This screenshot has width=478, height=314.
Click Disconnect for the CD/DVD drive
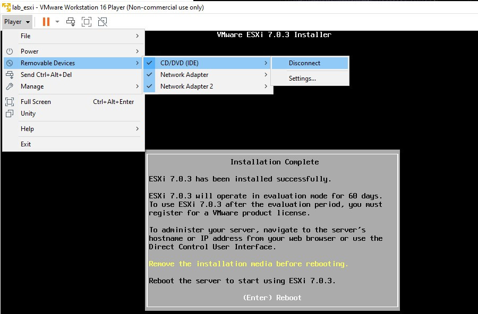coord(310,63)
